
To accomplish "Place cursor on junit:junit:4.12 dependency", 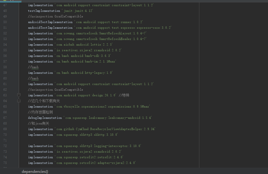I will tap(78, 11).
